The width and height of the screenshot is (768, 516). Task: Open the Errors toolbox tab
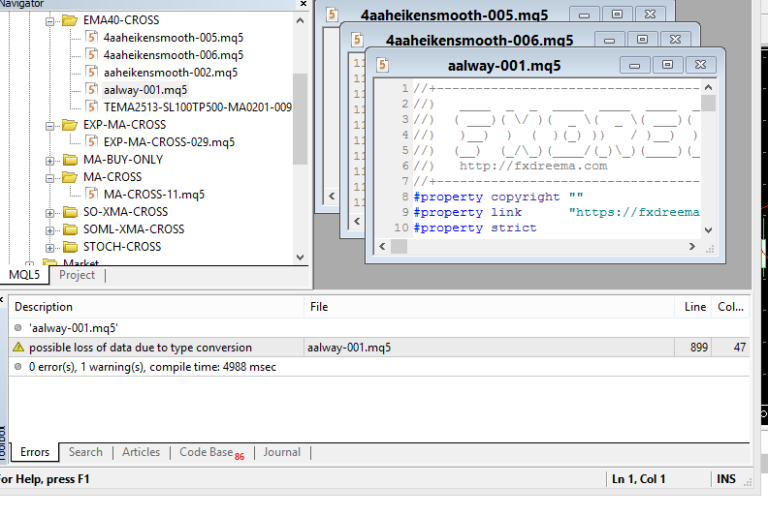[35, 452]
